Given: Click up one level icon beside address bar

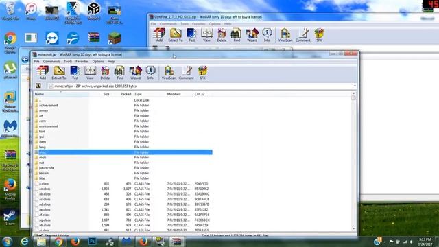Looking at the screenshot, I should [38, 86].
